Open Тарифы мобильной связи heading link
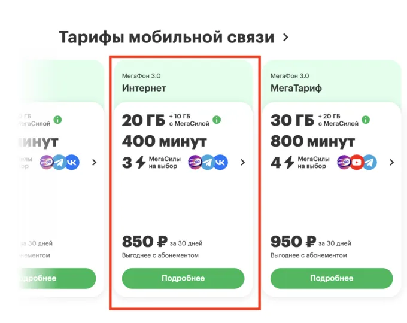 (x=166, y=37)
